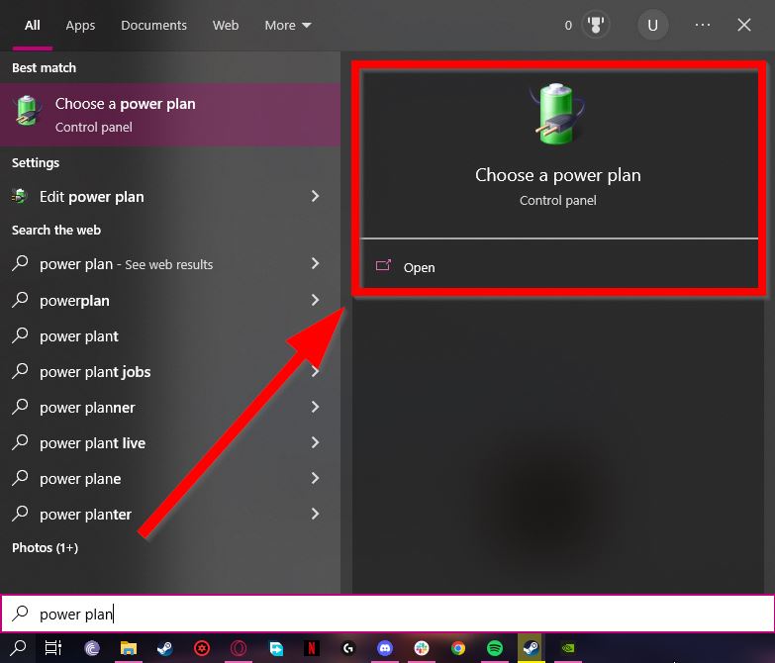Expand the power plane suggestion chevron
Image resolution: width=775 pixels, height=663 pixels.
click(x=316, y=478)
